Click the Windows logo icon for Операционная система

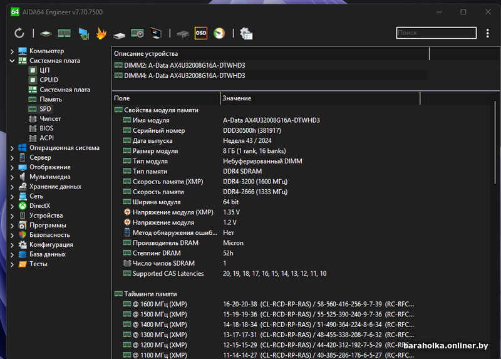point(23,148)
